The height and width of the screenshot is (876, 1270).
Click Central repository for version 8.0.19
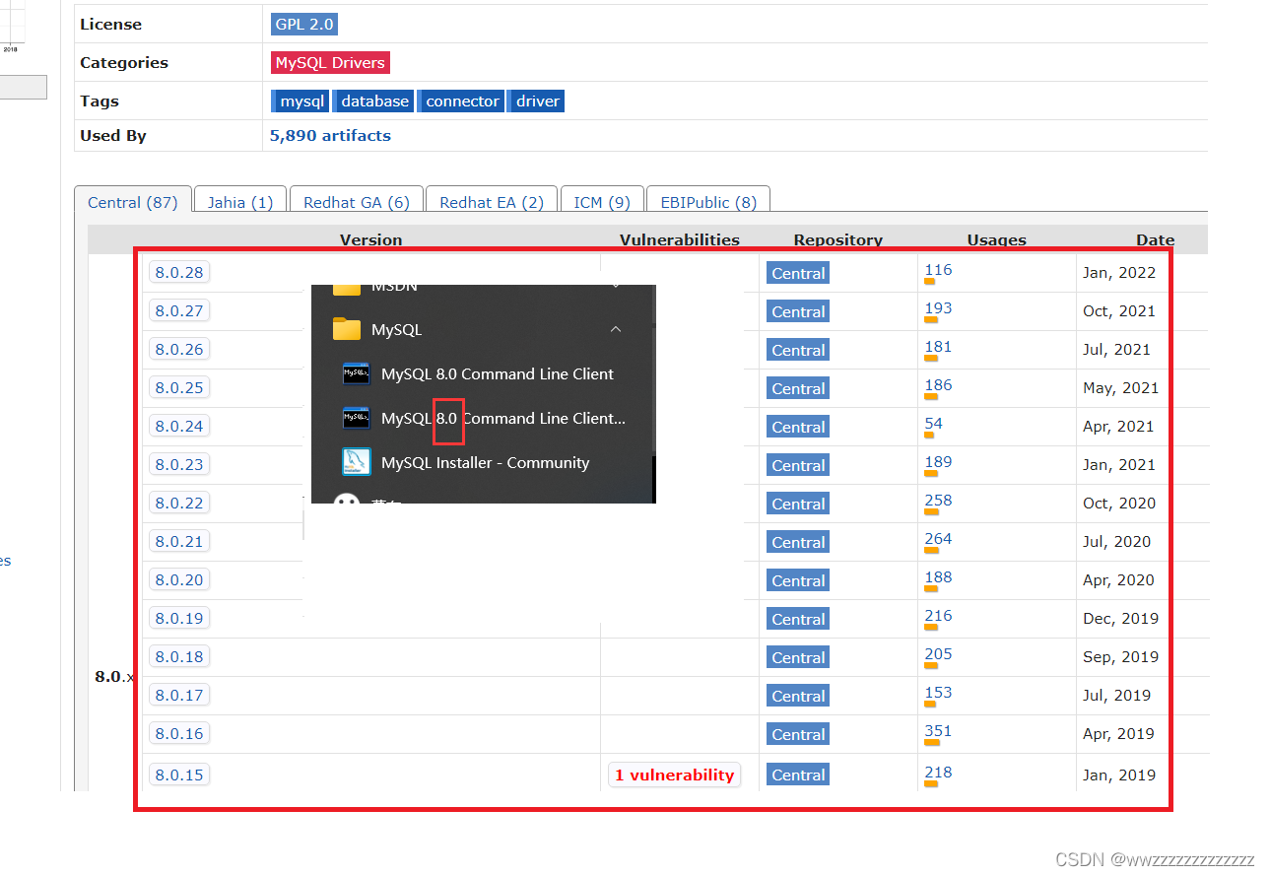798,620
